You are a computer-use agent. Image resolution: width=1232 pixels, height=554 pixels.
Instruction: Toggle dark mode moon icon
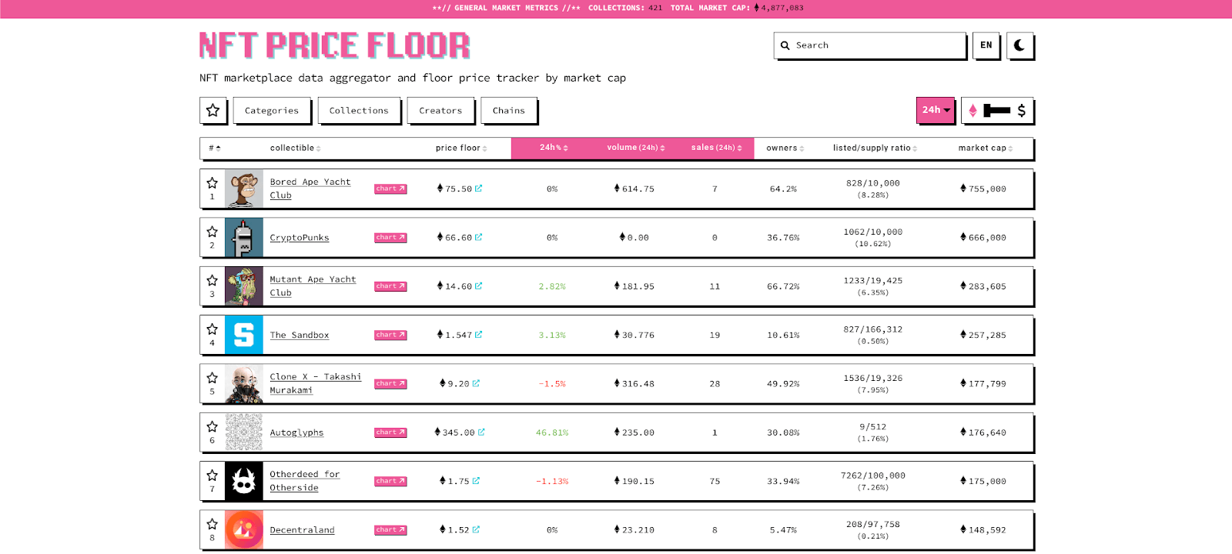click(1019, 45)
